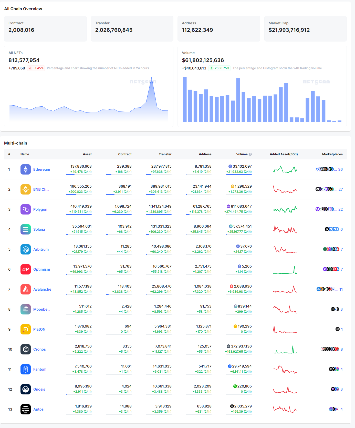The image size is (355, 428).
Task: Click the PlatON marketplace icon
Action: (x=338, y=329)
